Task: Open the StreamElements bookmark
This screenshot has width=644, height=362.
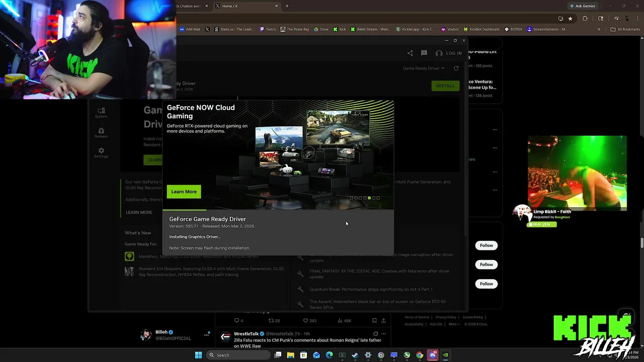Action: pos(547,29)
